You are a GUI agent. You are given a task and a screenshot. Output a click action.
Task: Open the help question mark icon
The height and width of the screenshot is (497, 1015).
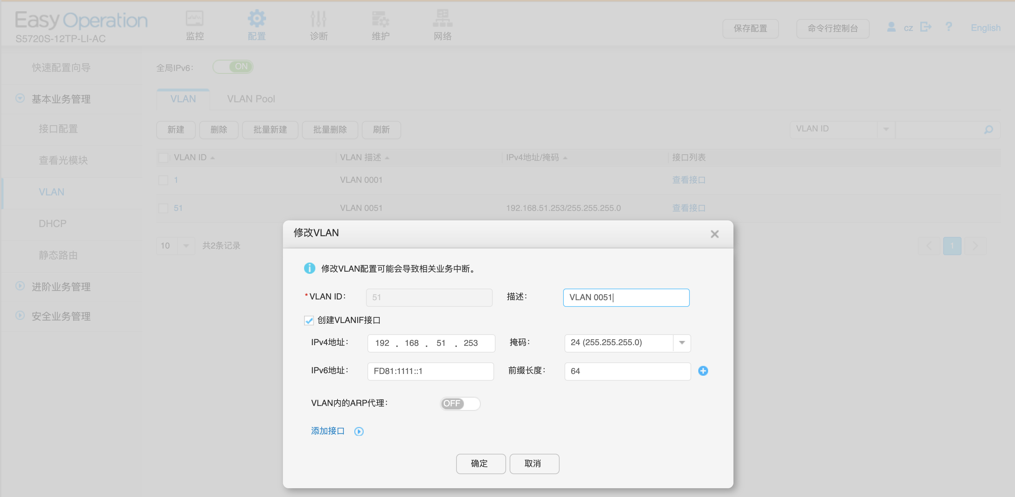coord(949,27)
